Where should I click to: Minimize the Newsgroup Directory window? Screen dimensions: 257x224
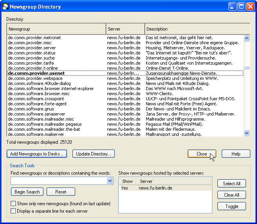point(233,7)
